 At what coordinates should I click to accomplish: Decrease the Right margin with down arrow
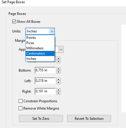coord(58,93)
